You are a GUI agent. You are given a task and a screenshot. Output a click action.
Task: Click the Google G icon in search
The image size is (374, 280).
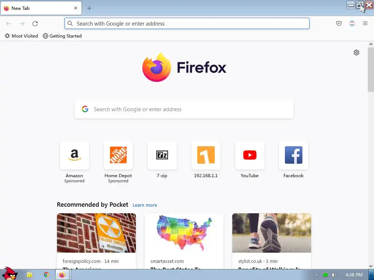(85, 109)
